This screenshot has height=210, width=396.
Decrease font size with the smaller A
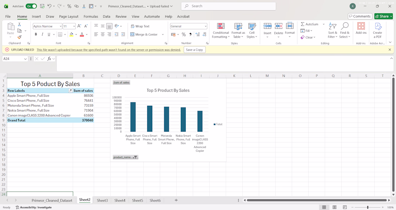point(86,26)
